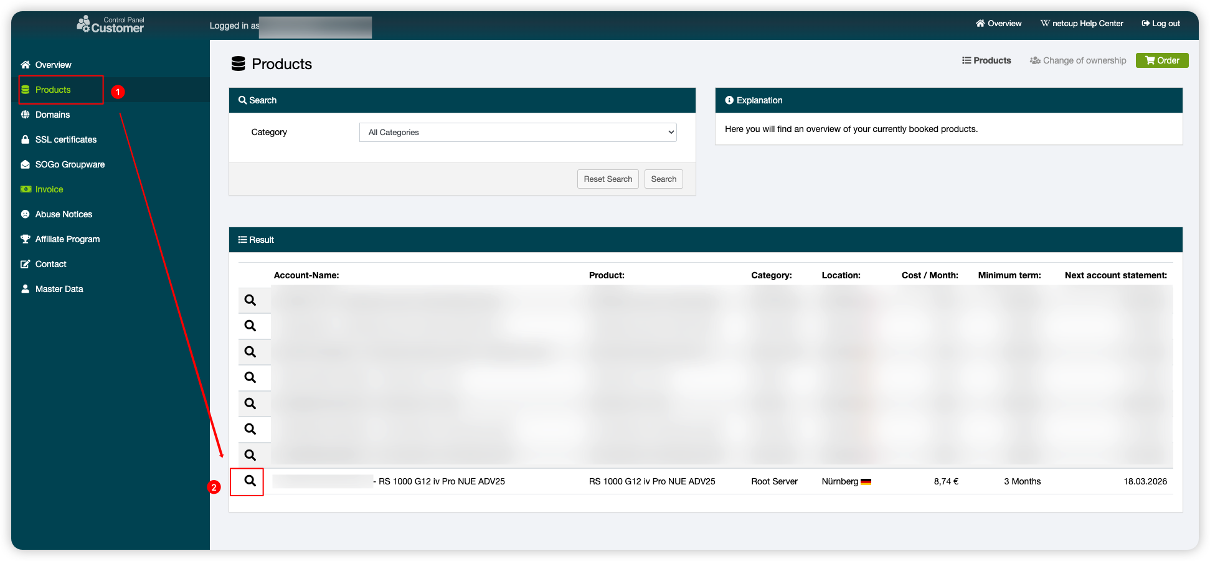The height and width of the screenshot is (561, 1210).
Task: Click Change of ownership link
Action: coord(1078,60)
